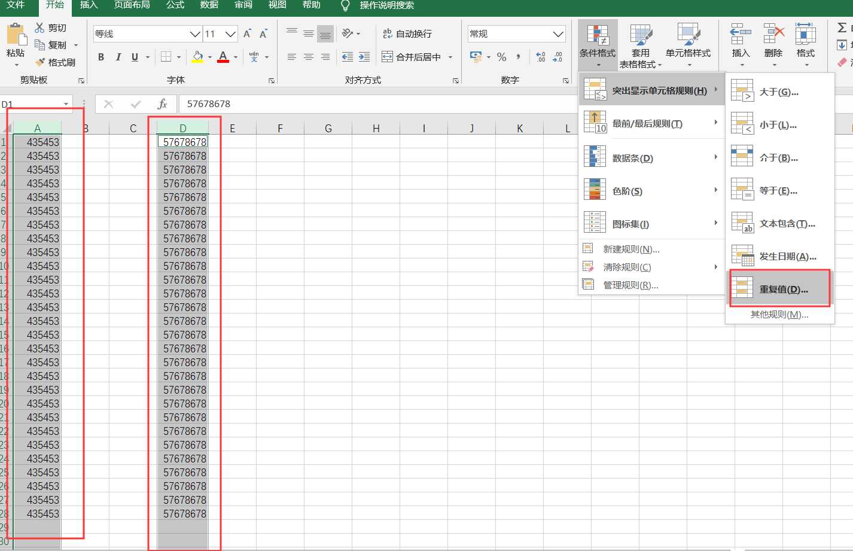Click the decrease indent icon
This screenshot has height=551, width=853.
click(x=348, y=57)
